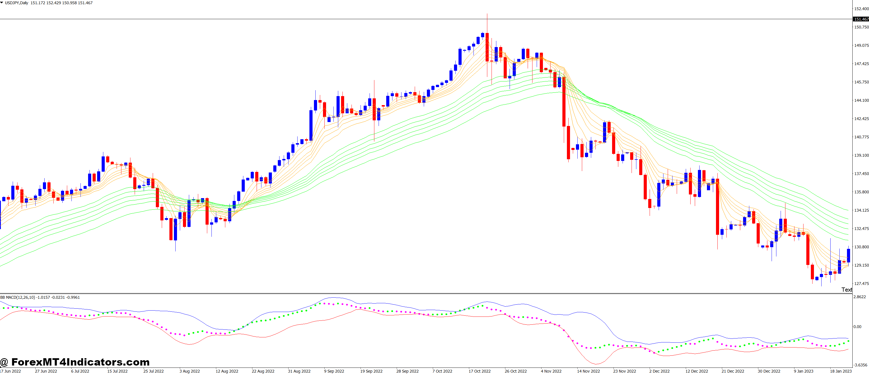Click the 2 Dec 2022 date label
This screenshot has width=869, height=374.
pos(659,371)
